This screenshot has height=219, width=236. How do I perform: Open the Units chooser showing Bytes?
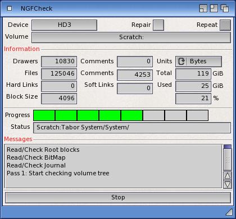[198, 62]
